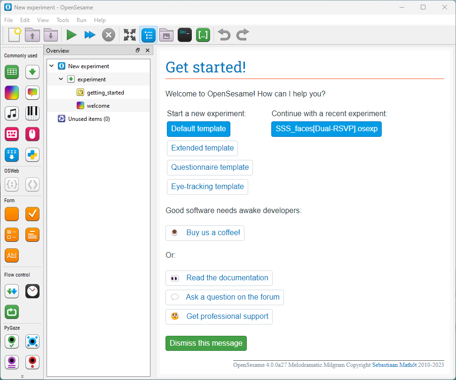
Task: Select the advanced delay clock item
Action: tap(32, 291)
